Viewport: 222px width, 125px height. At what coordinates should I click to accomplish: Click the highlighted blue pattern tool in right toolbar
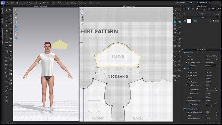point(175,22)
